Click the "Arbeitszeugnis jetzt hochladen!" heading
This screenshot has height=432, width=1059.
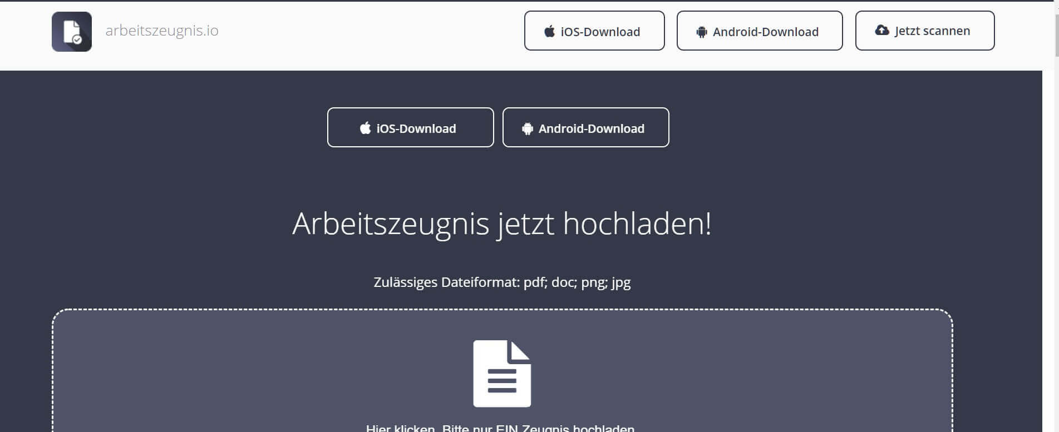point(502,224)
